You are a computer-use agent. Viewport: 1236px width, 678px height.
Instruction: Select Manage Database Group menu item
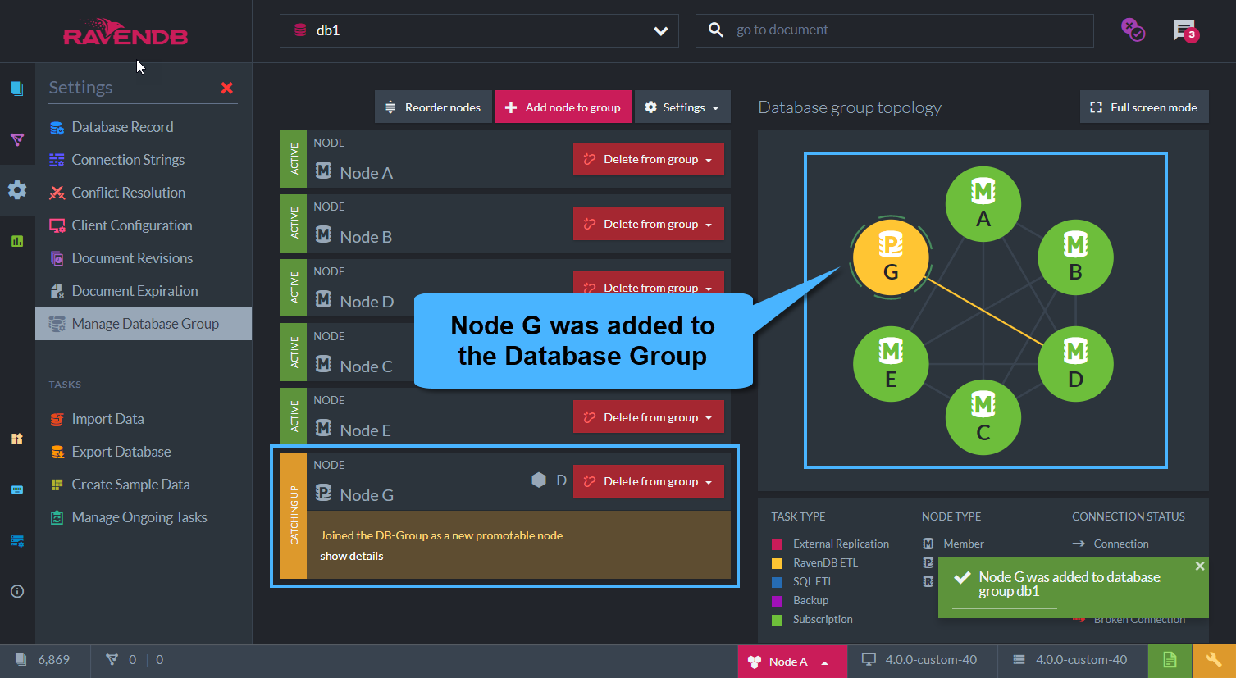point(144,324)
